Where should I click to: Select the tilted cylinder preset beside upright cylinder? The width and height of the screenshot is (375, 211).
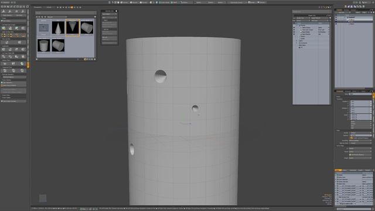(58, 45)
